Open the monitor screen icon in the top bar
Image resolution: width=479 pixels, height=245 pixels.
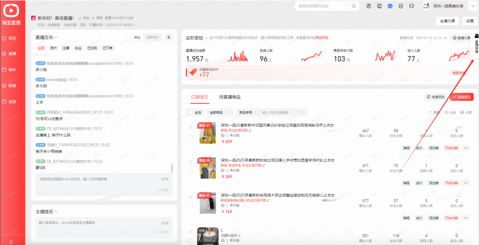379,6
